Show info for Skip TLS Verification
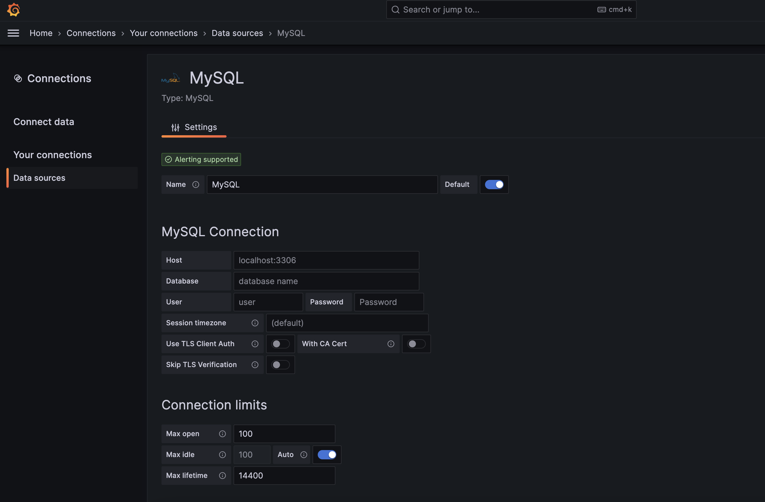Viewport: 765px width, 502px height. [255, 364]
